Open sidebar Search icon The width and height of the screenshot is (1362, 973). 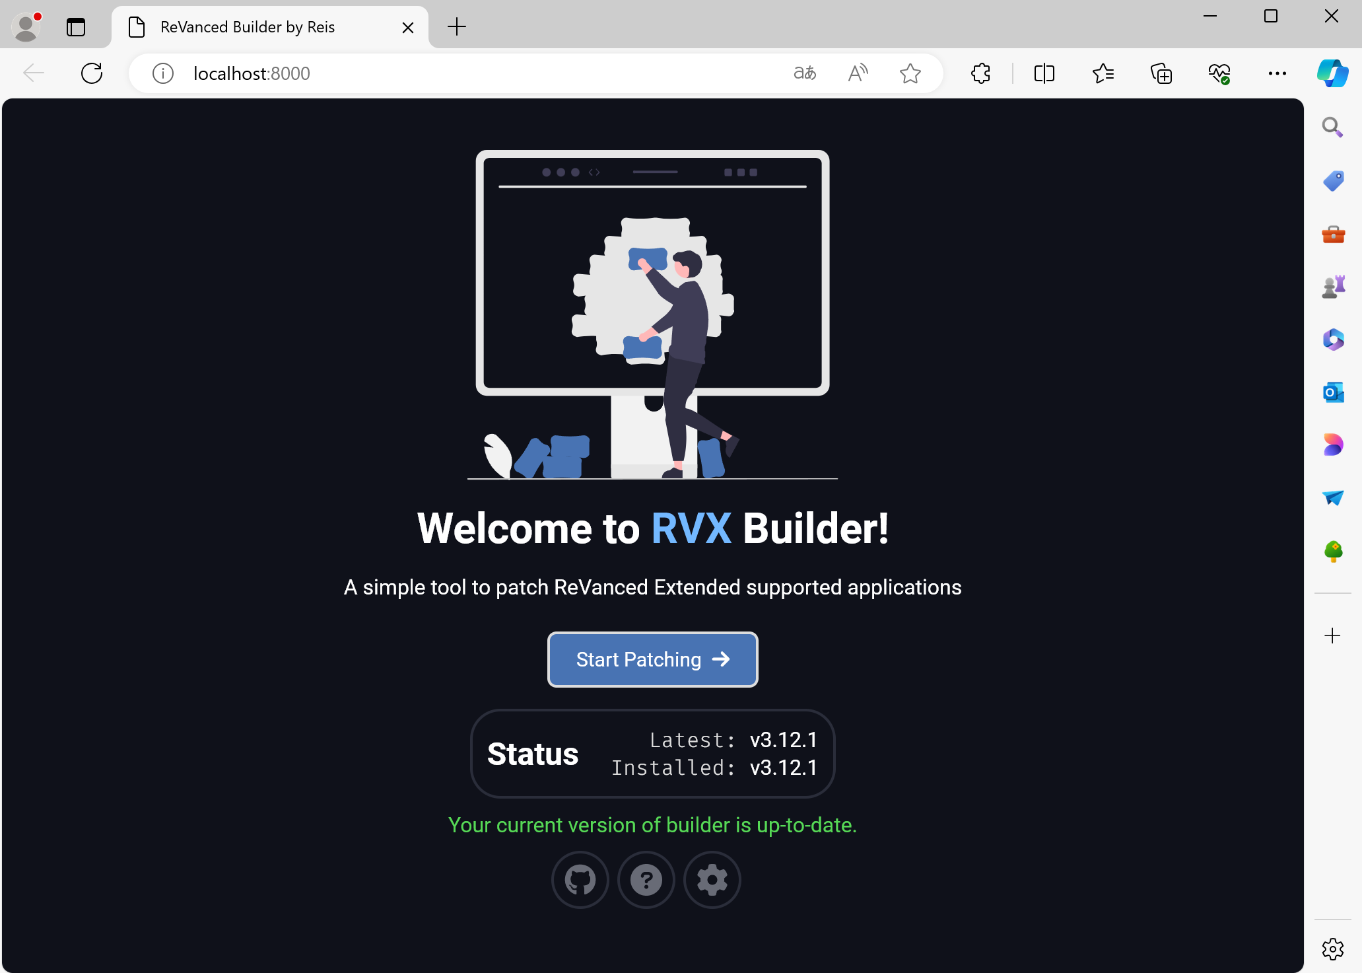coord(1332,127)
